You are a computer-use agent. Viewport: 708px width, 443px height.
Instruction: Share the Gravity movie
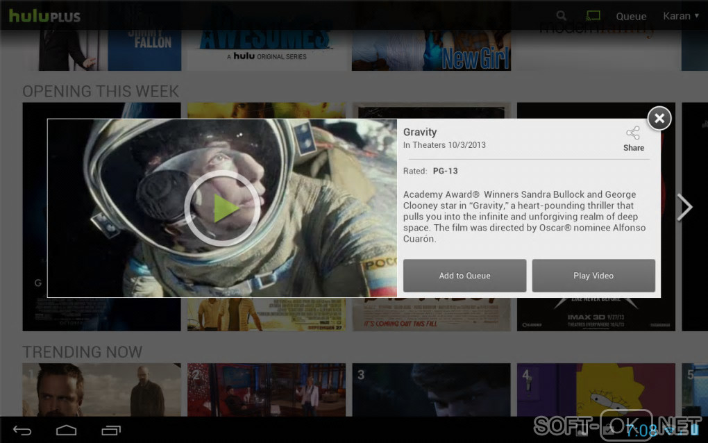(633, 139)
